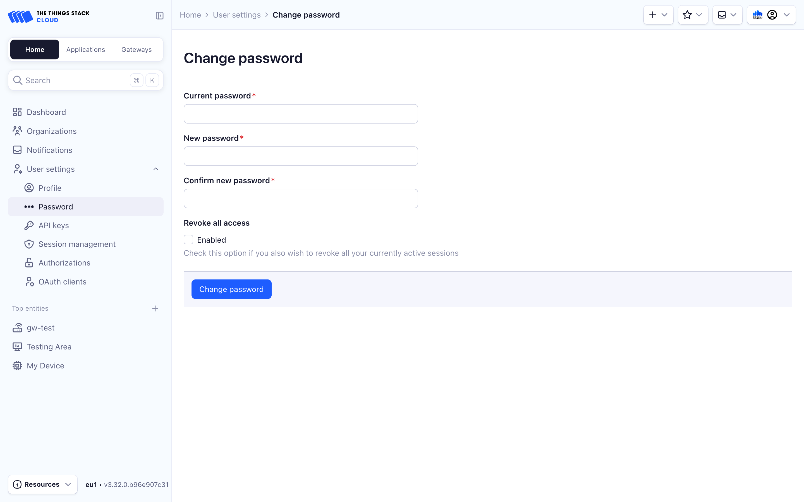Switch to the Applications tab
This screenshot has width=804, height=502.
pos(85,49)
